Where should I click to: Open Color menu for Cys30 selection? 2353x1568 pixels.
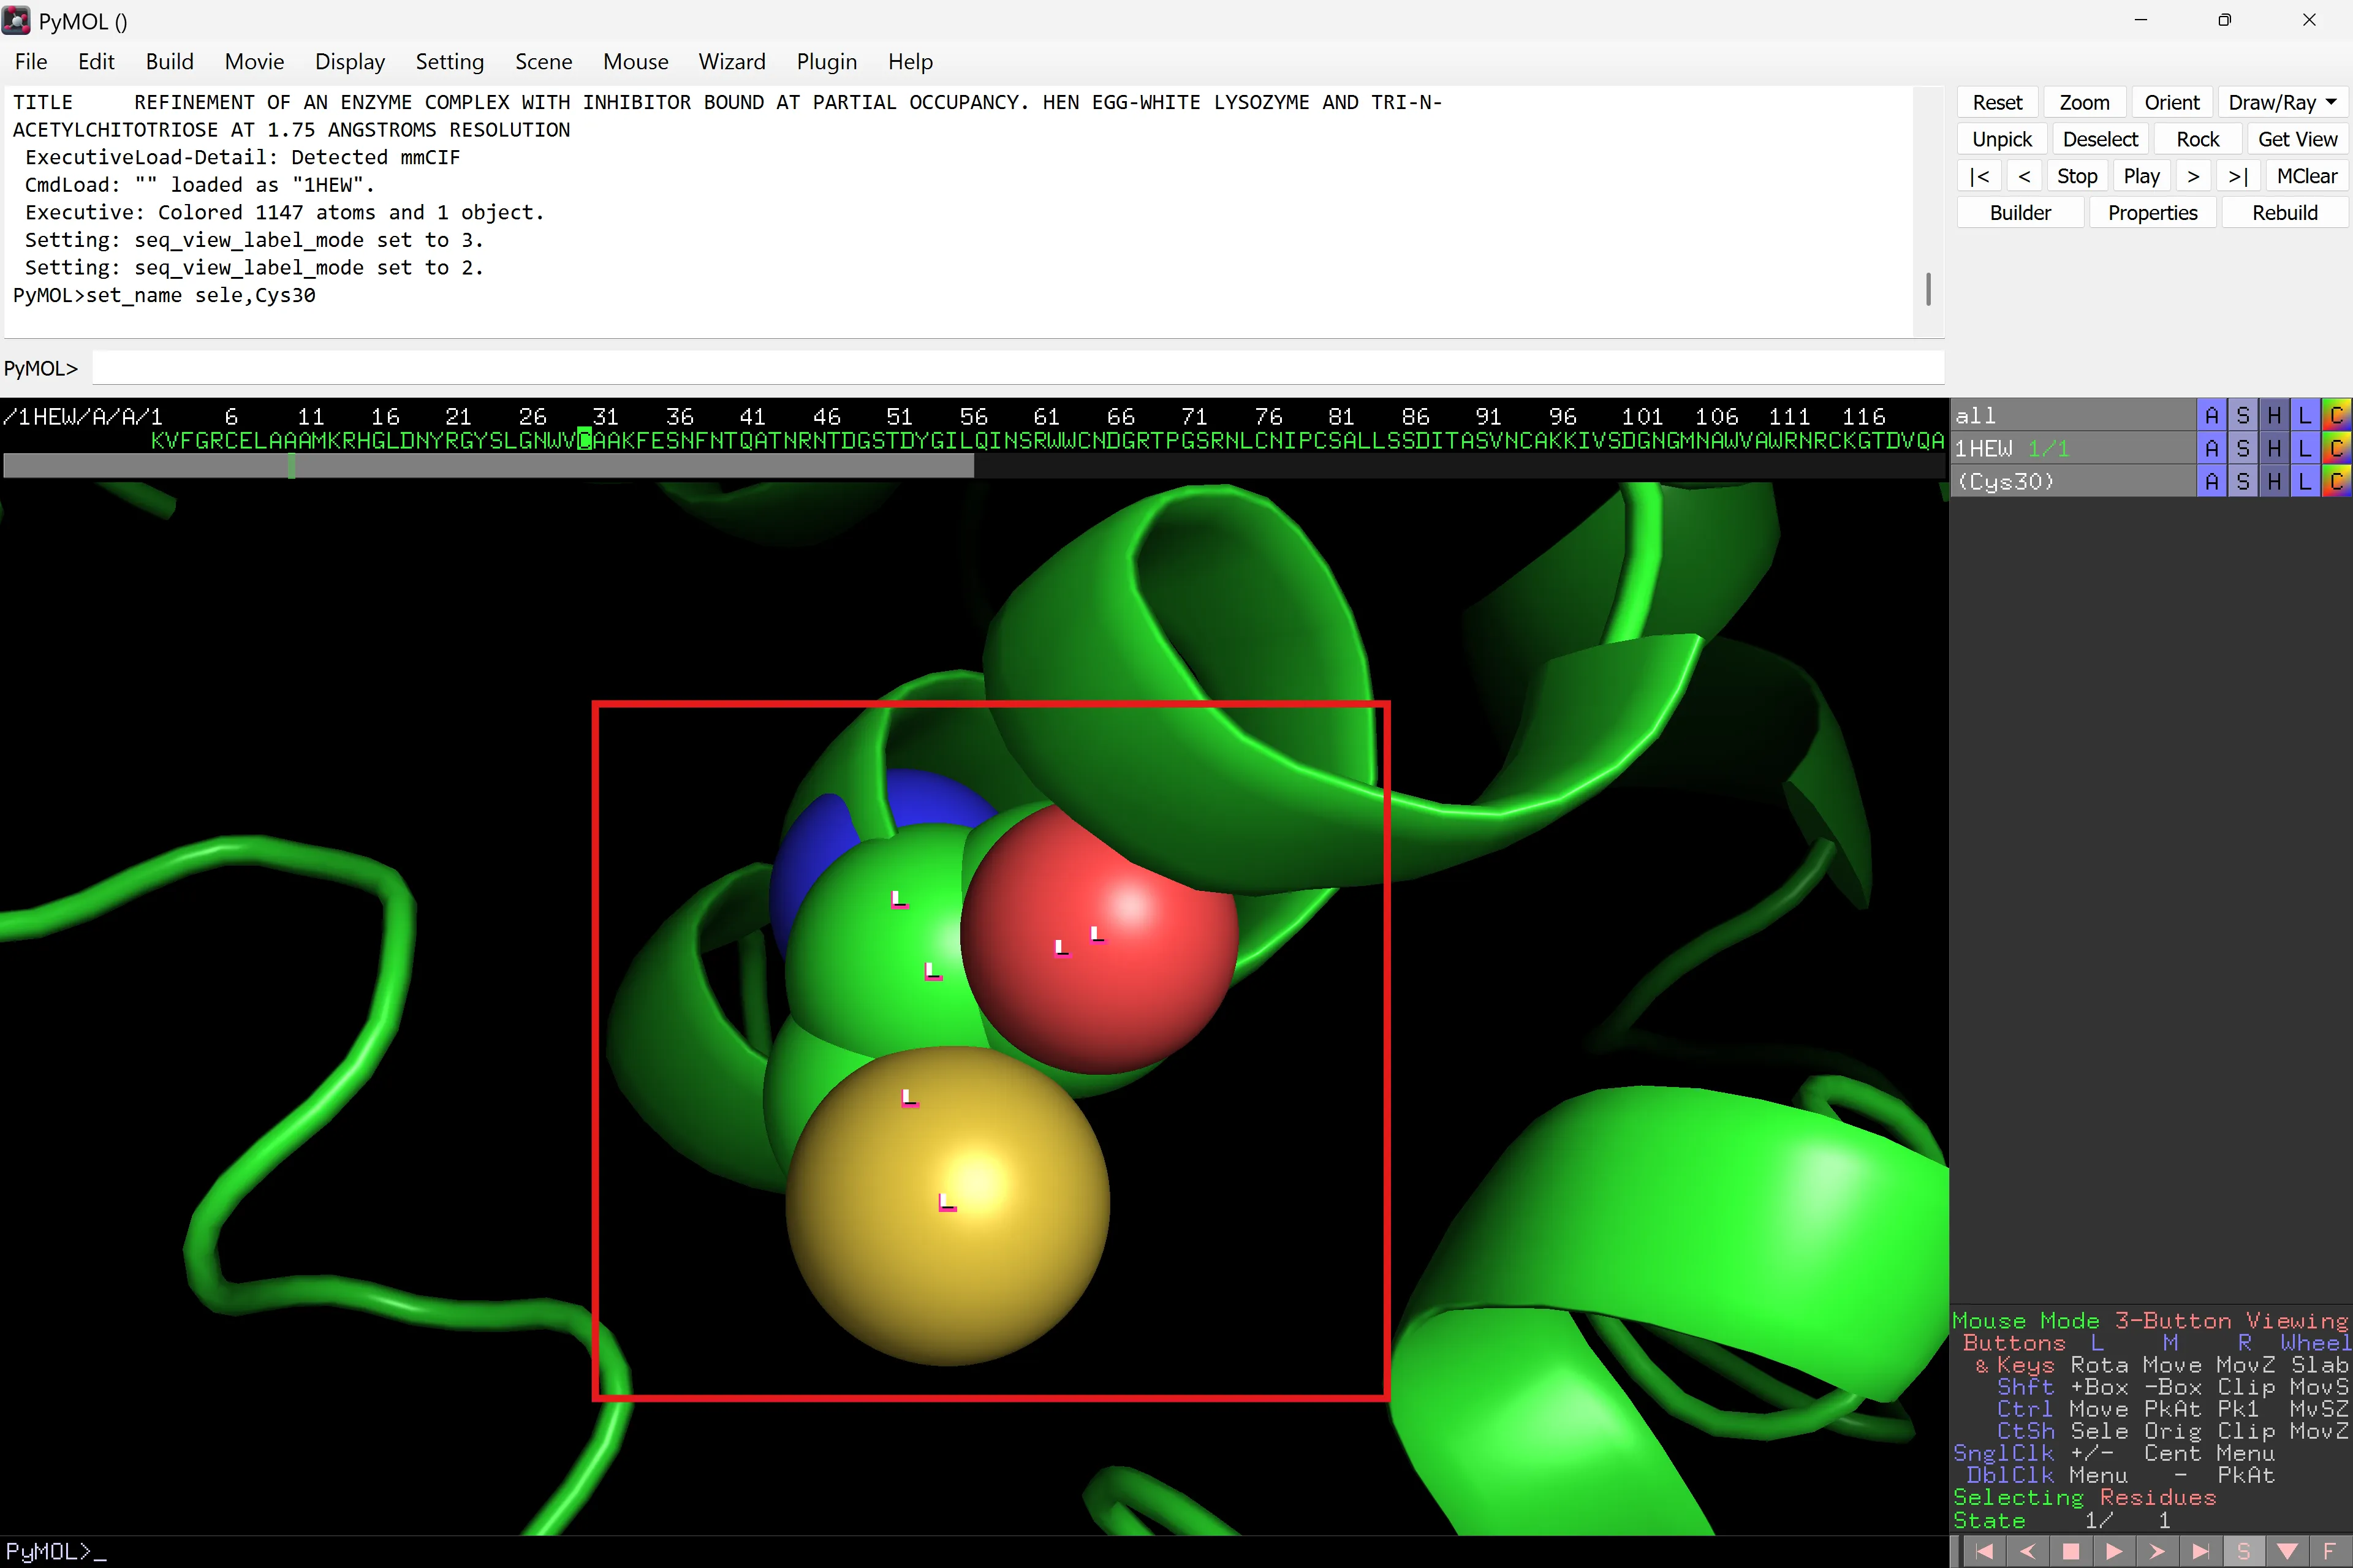(2336, 482)
